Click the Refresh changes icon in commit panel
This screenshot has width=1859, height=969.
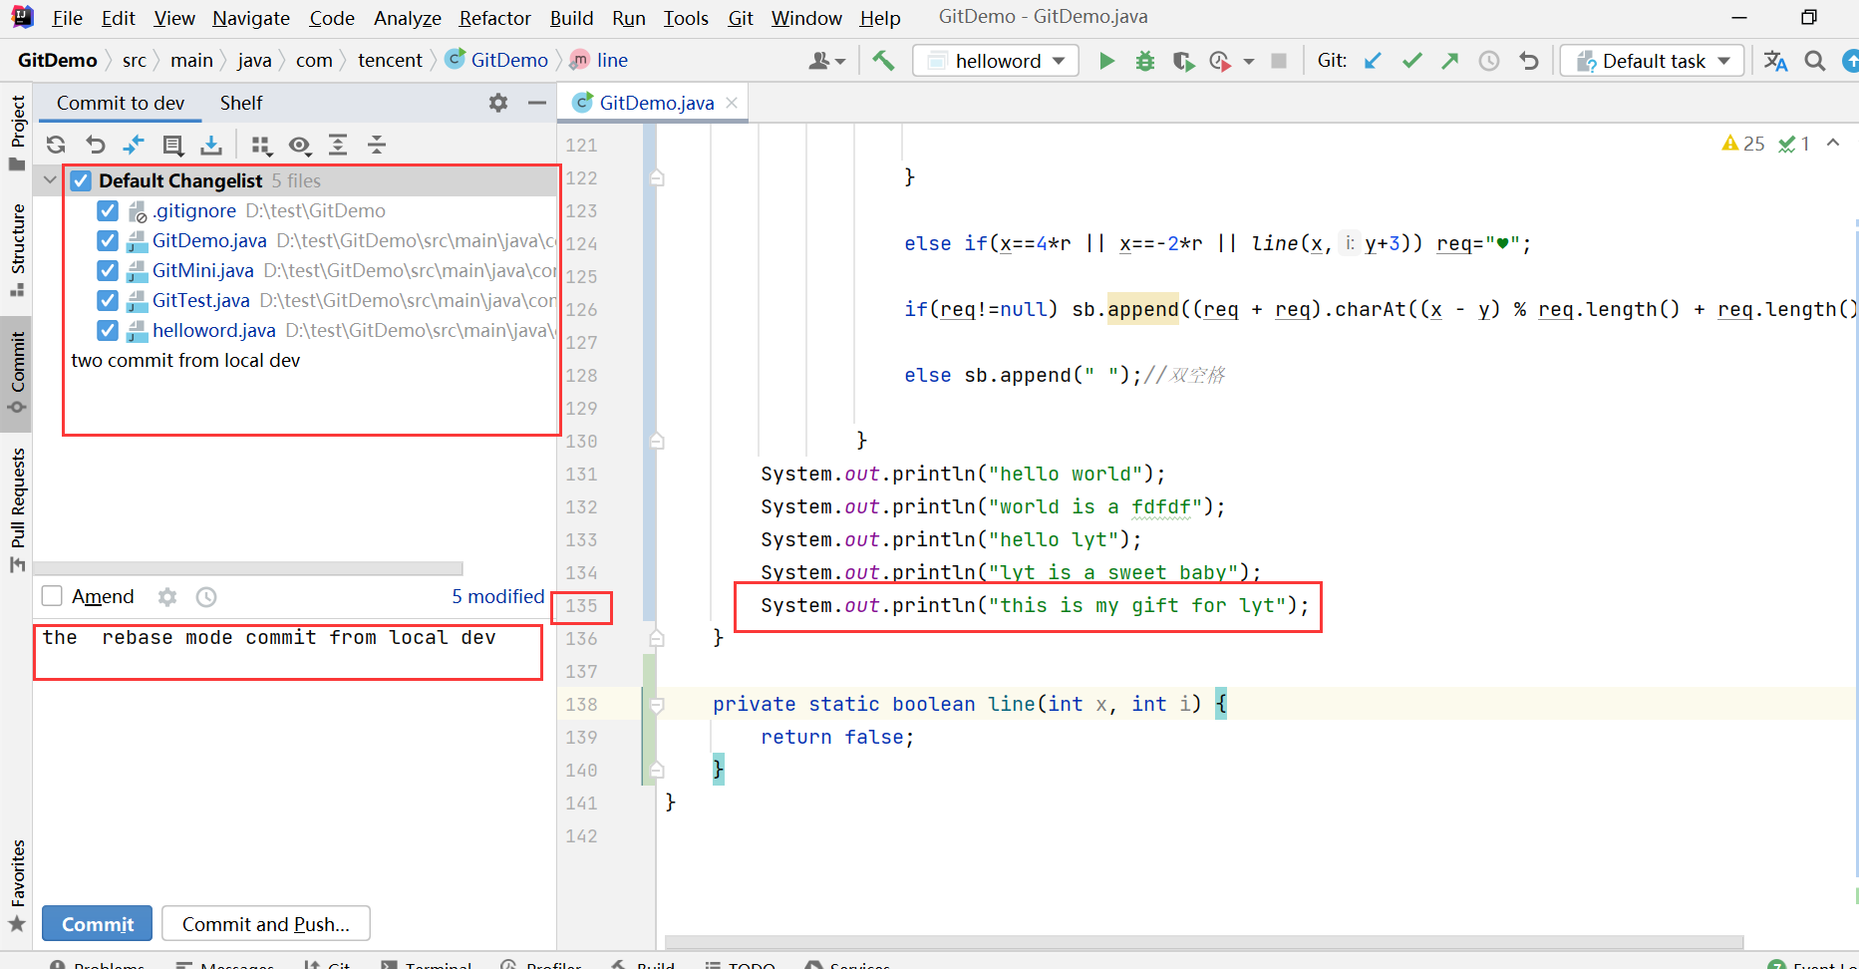coord(56,145)
